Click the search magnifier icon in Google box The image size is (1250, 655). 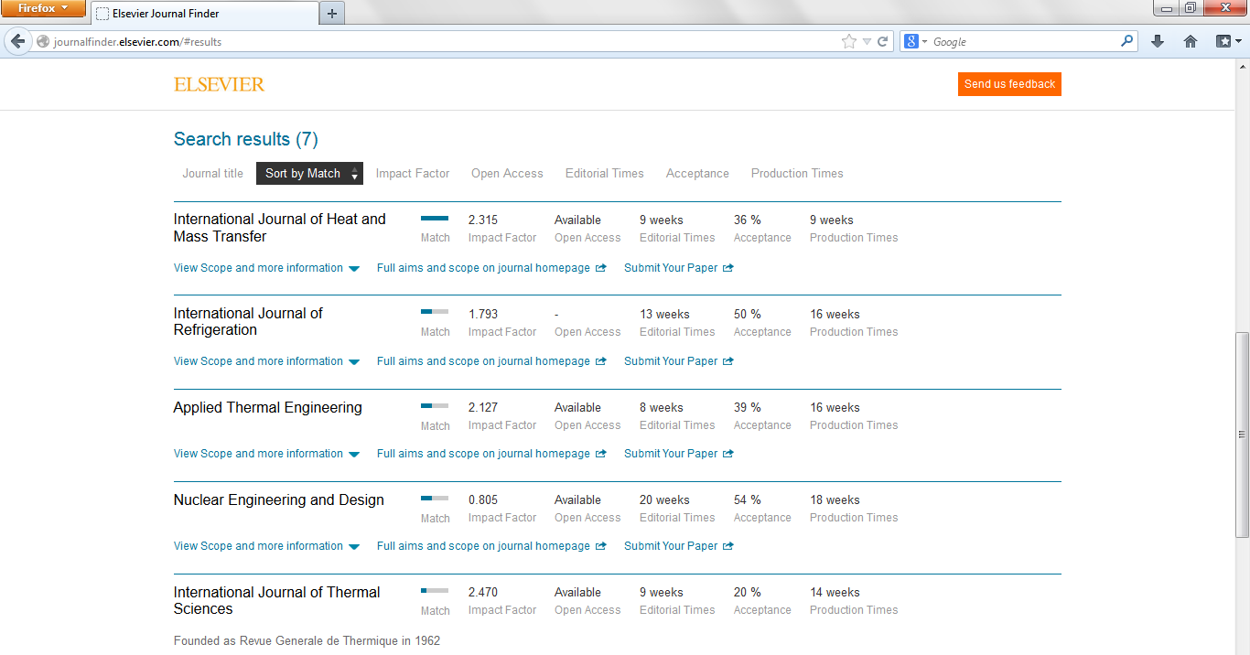pyautogui.click(x=1126, y=41)
